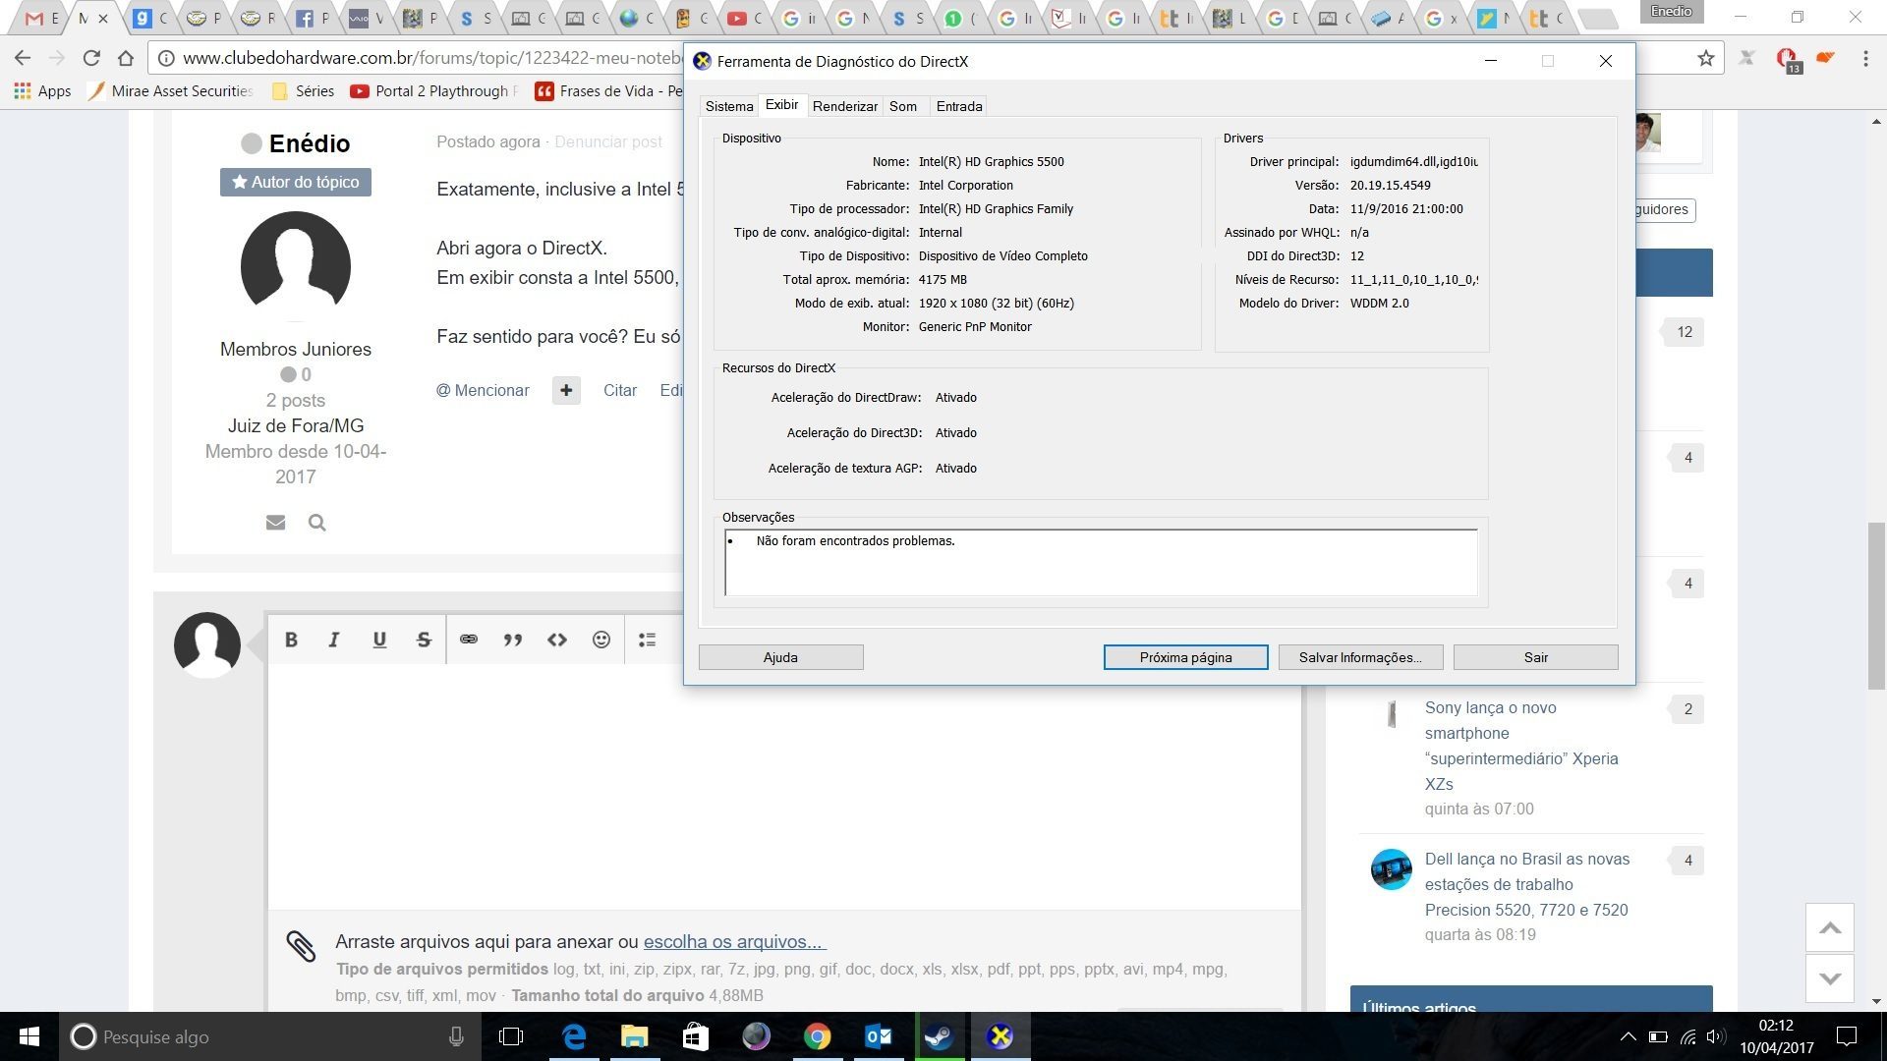This screenshot has height=1061, width=1887.
Task: Click the Mencionar link under the post
Action: 483,390
